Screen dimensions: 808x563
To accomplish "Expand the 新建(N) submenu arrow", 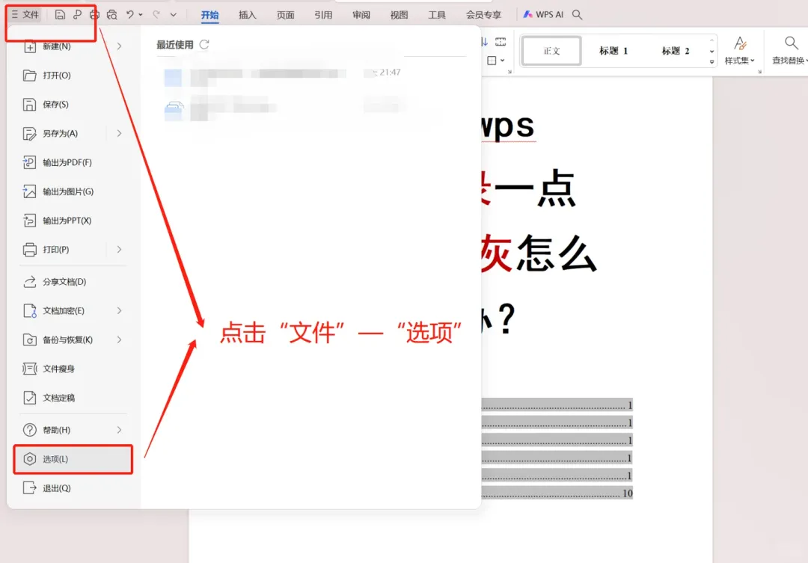I will coord(119,46).
